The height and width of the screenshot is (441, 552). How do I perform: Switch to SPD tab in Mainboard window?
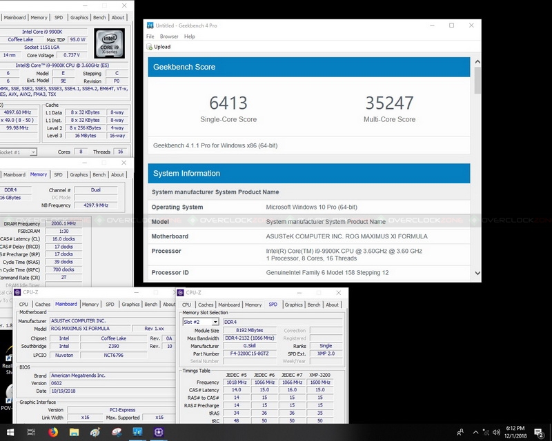(x=110, y=304)
